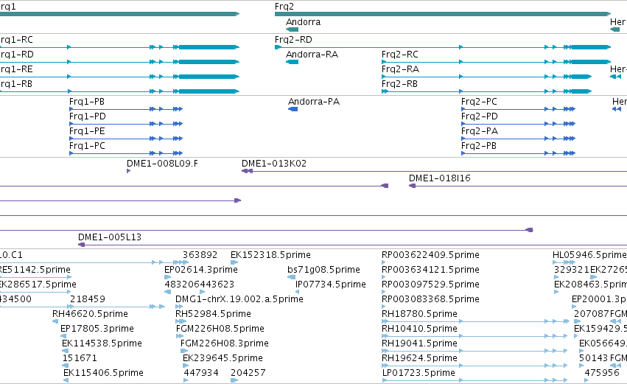Select the RH52984.5prime EST label
Image resolution: width=627 pixels, height=384 pixels.
(x=213, y=314)
